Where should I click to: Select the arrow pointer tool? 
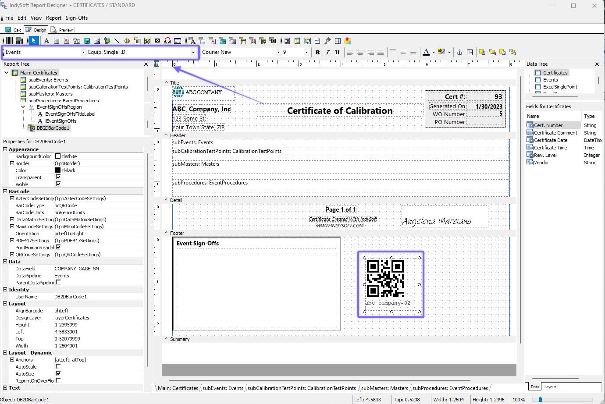coord(34,41)
